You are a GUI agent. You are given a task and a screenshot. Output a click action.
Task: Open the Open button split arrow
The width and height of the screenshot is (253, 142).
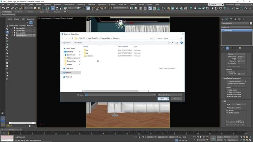point(168,99)
